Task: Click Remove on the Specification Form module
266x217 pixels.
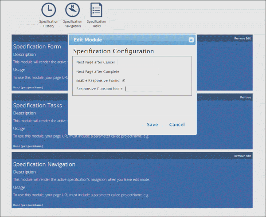Action: (239, 39)
